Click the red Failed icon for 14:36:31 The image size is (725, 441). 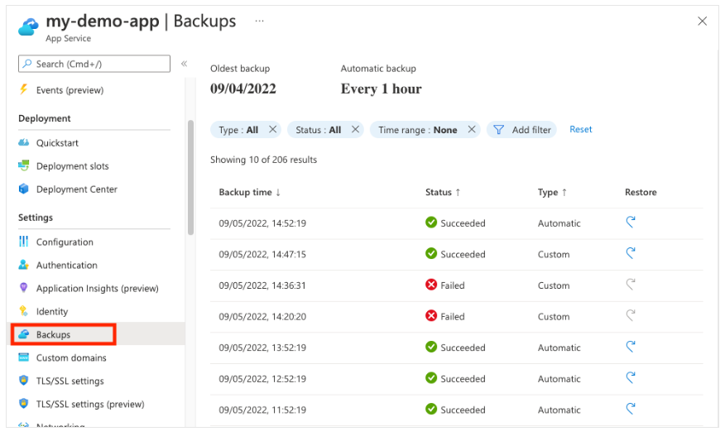431,285
